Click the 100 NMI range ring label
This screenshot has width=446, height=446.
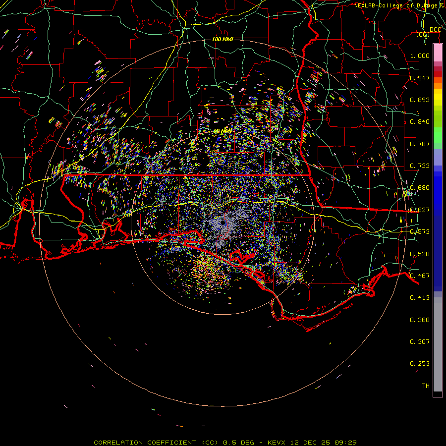click(x=223, y=39)
